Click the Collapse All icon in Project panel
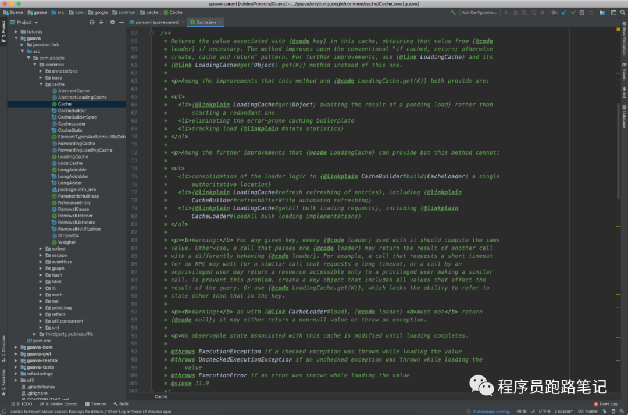Viewport: 628px width, 415px height. pos(101,23)
